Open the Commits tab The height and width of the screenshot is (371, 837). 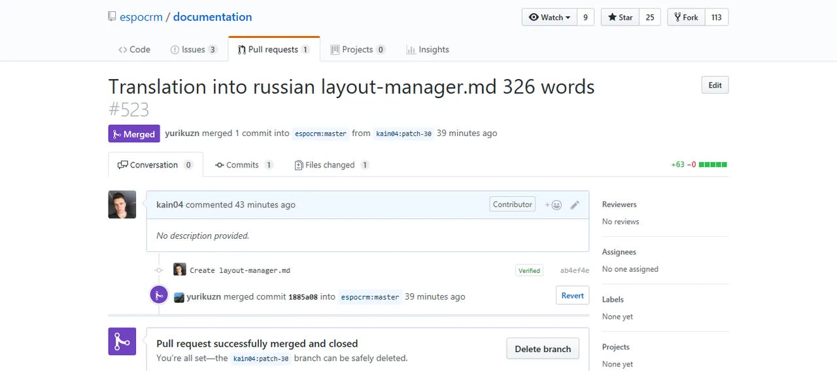point(244,165)
